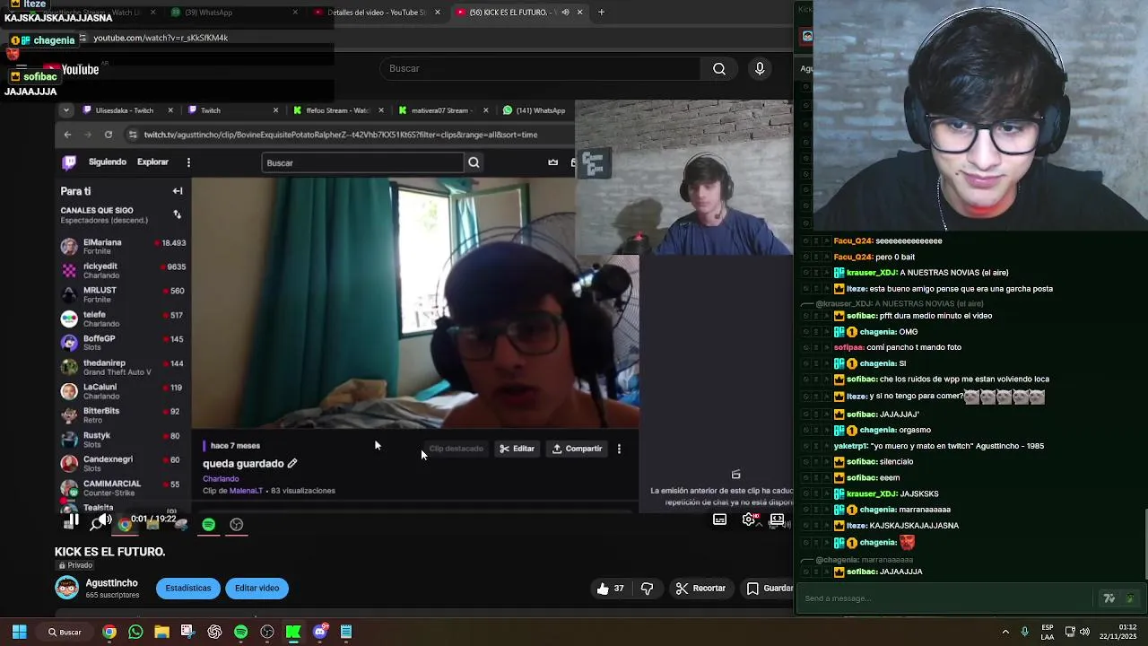Open the rickyedit channel row
The image size is (1148, 646).
(x=123, y=270)
